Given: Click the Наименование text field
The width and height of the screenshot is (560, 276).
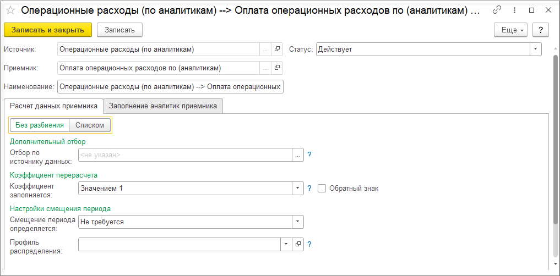Looking at the screenshot, I should 170,87.
